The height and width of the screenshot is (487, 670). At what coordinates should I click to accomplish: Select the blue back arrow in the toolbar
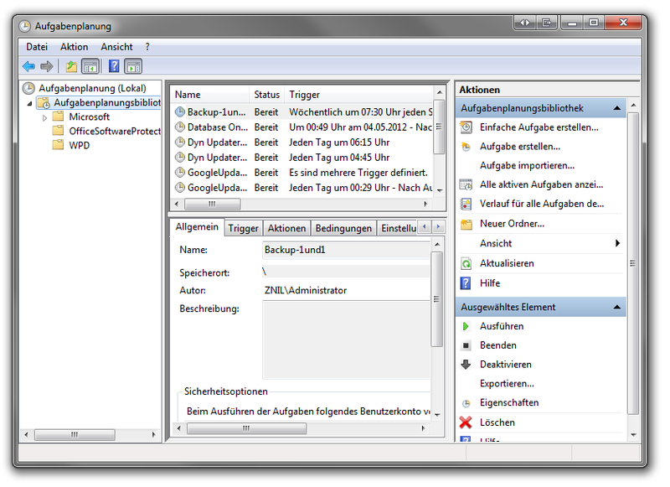click(x=29, y=66)
